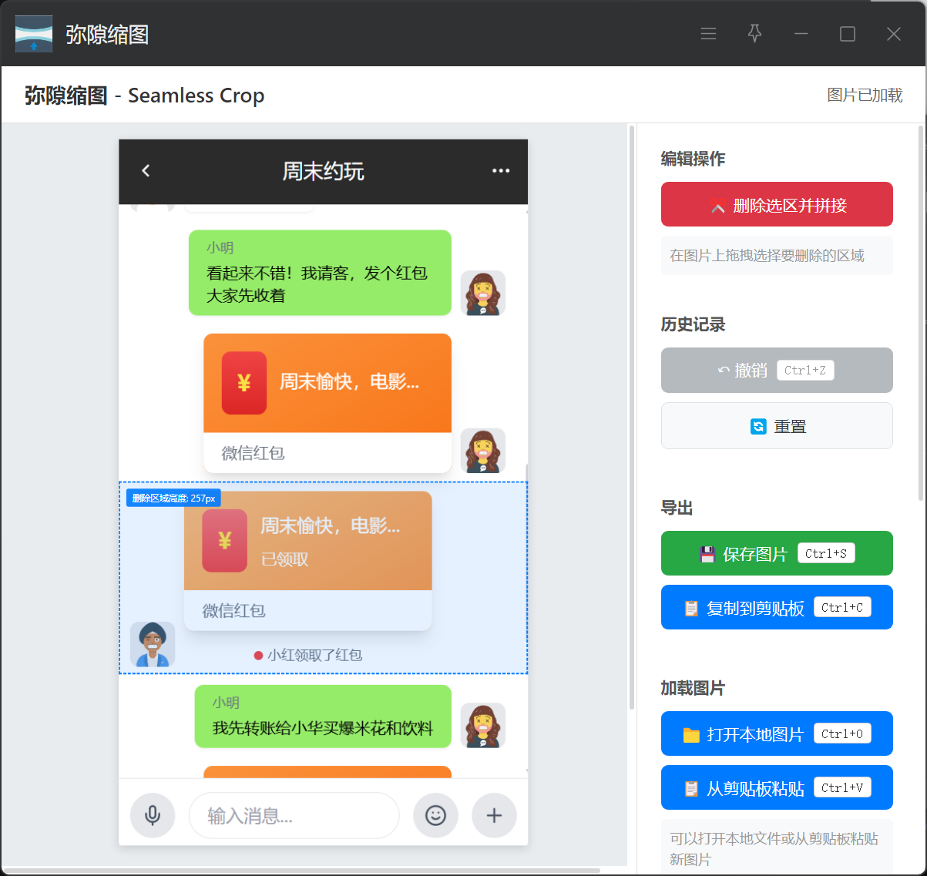Pin the window with the pin icon
This screenshot has width=927, height=876.
pyautogui.click(x=754, y=34)
